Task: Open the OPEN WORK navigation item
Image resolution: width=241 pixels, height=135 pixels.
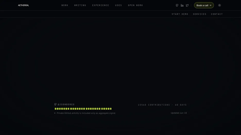Action: pos(135,5)
